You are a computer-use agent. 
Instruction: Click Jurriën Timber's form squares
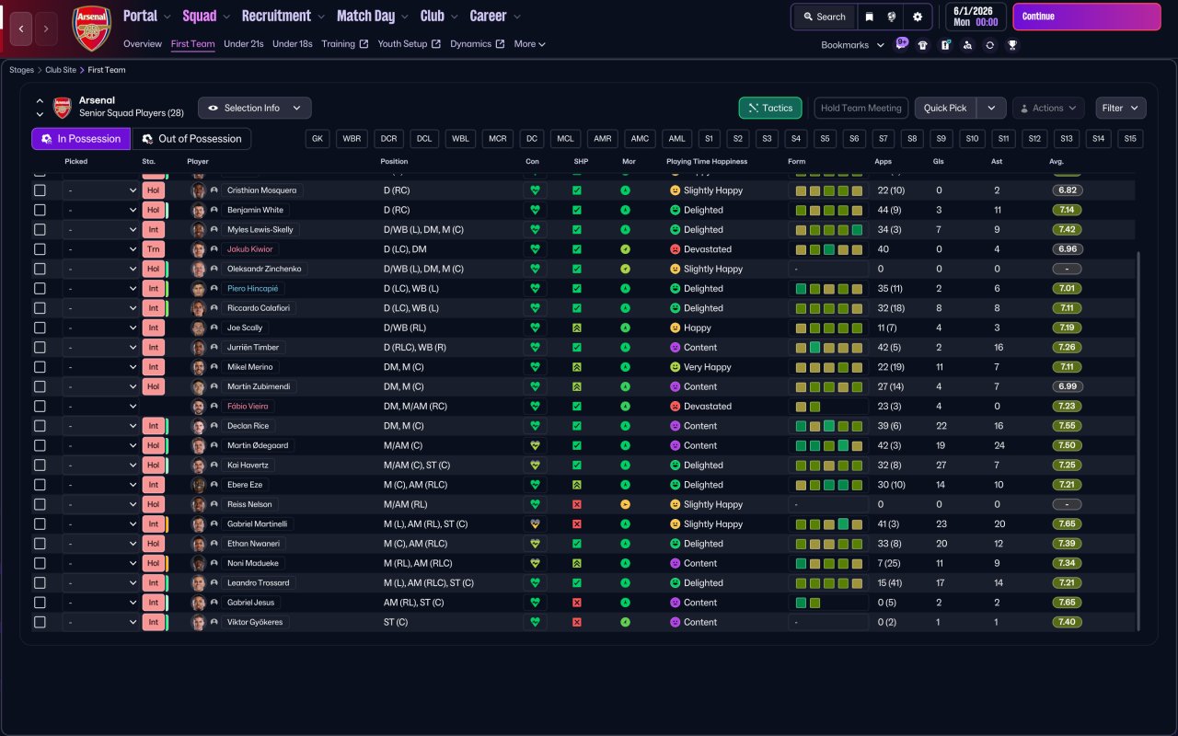click(x=828, y=348)
